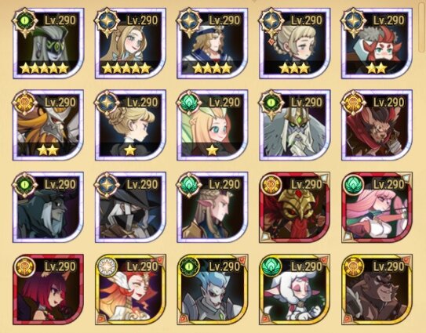Image resolution: width=426 pixels, height=333 pixels.
Task: Select the gold-masked red-framed hero
Action: (295, 208)
